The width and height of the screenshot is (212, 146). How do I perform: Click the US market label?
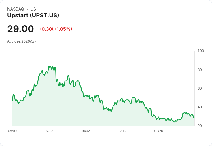tap(33, 9)
